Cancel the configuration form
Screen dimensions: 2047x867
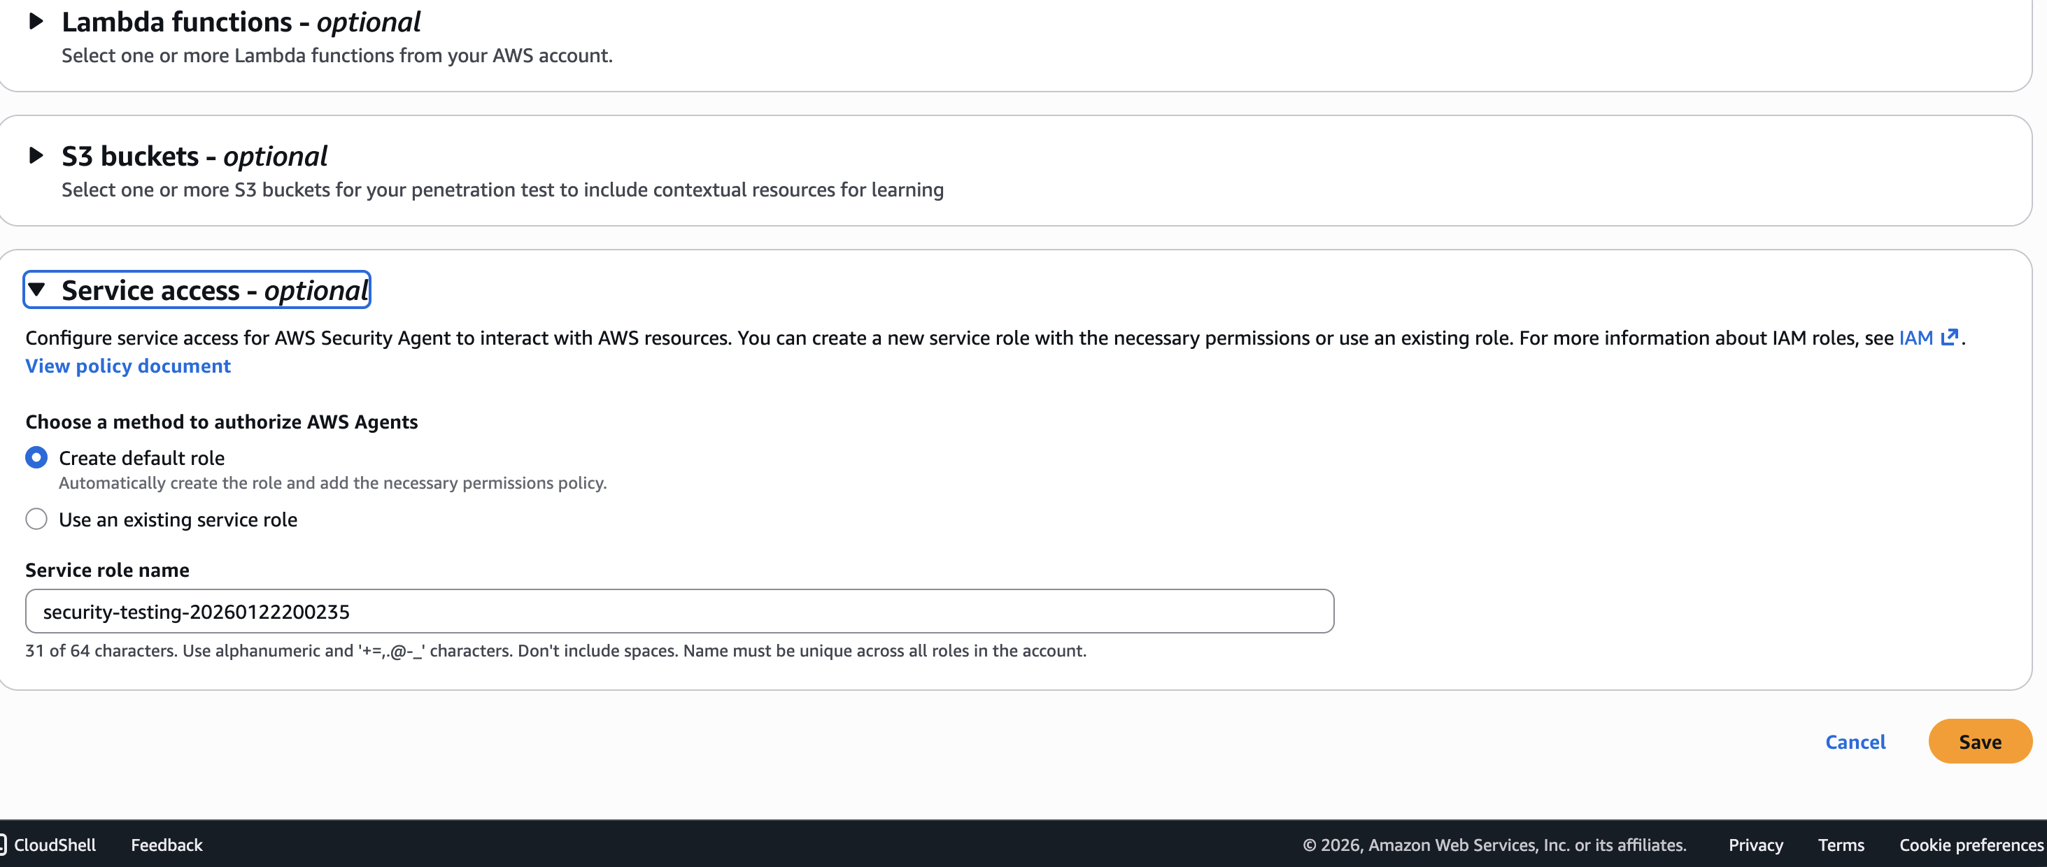[1855, 742]
